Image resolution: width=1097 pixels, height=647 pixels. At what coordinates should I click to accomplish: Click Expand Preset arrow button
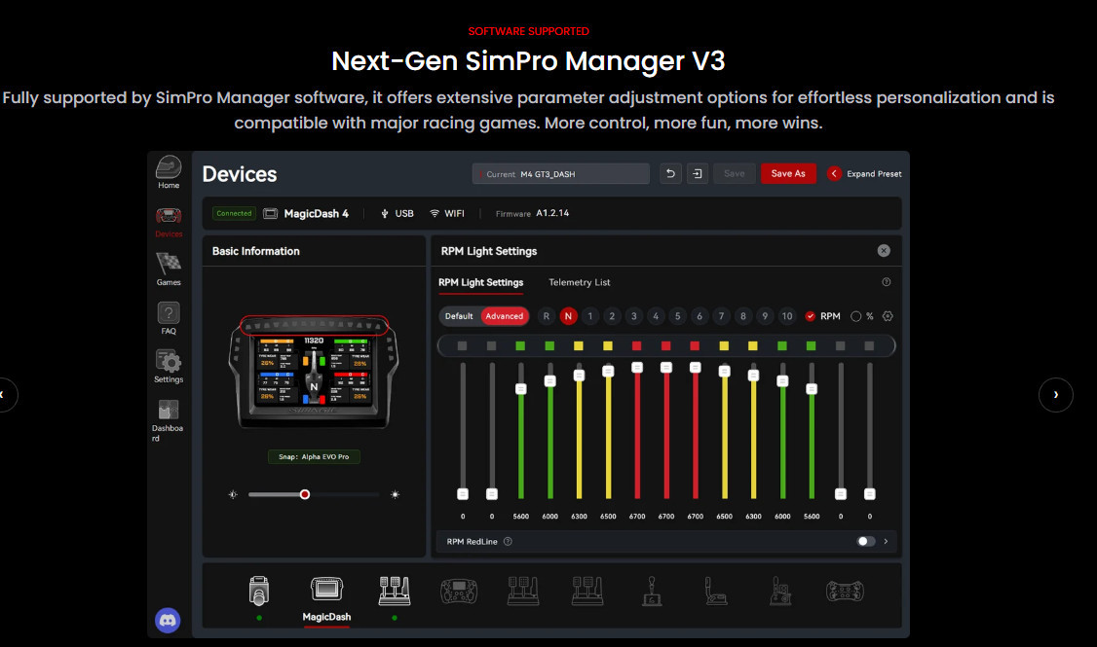[x=834, y=173]
